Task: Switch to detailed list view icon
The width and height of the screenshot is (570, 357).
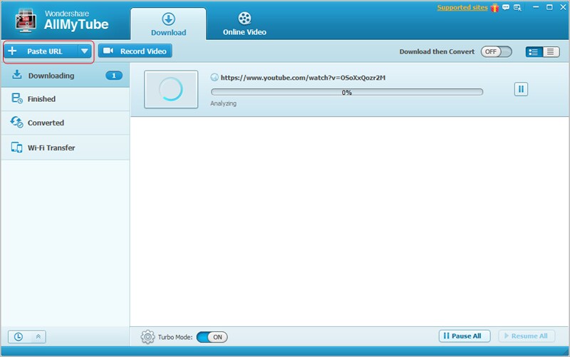Action: (534, 51)
